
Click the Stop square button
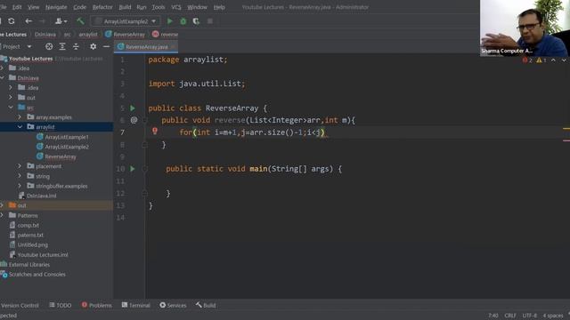click(210, 21)
